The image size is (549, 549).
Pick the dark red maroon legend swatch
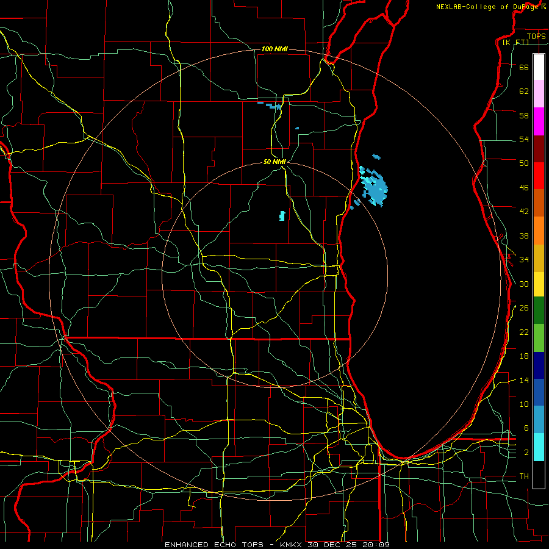[x=539, y=149]
